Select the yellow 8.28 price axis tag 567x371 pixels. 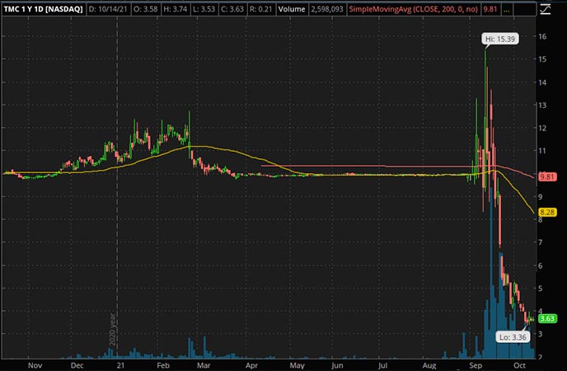pyautogui.click(x=547, y=212)
